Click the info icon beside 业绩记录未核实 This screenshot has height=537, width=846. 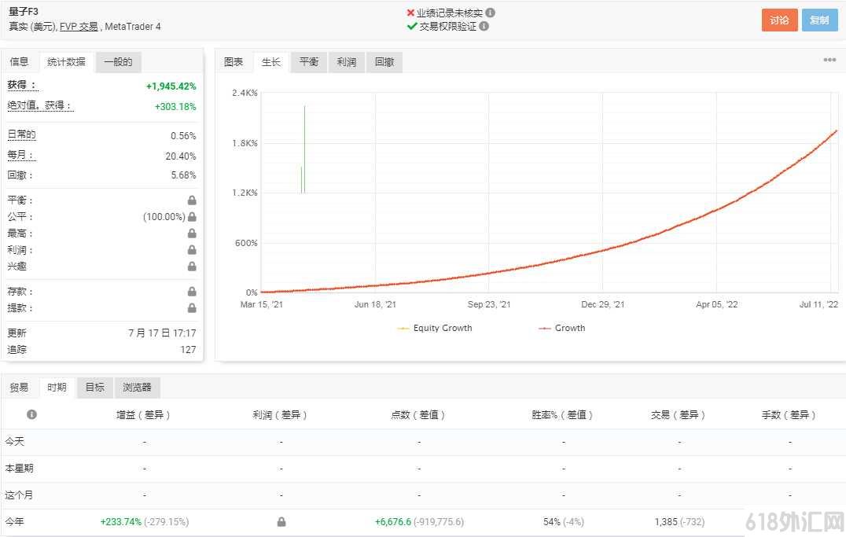(490, 13)
